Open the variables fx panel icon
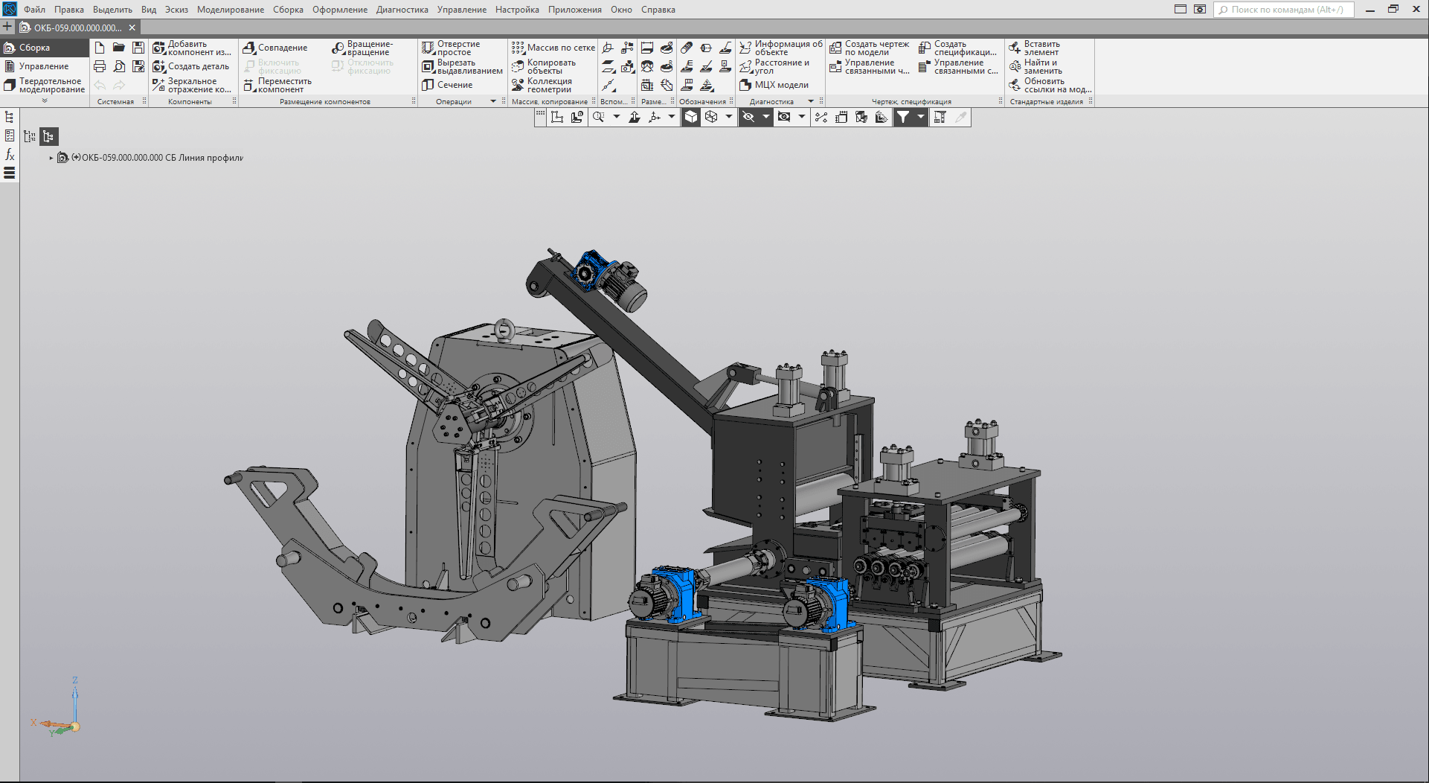The height and width of the screenshot is (783, 1429). click(x=10, y=154)
